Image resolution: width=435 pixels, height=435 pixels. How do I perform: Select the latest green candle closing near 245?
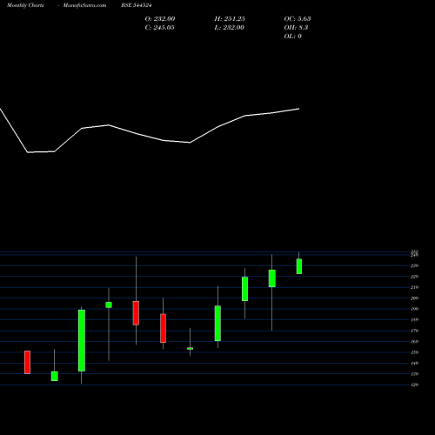click(x=299, y=266)
